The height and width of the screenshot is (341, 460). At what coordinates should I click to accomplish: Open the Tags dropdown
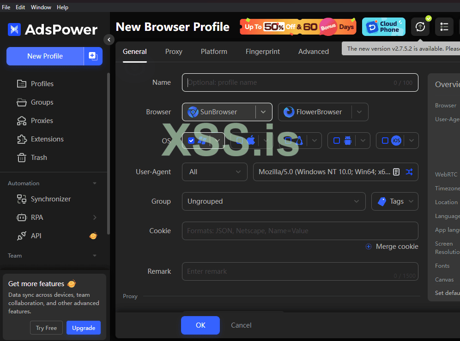tap(394, 201)
